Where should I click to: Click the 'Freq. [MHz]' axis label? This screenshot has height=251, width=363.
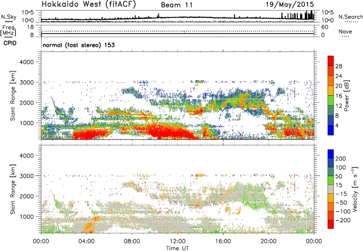pyautogui.click(x=8, y=31)
